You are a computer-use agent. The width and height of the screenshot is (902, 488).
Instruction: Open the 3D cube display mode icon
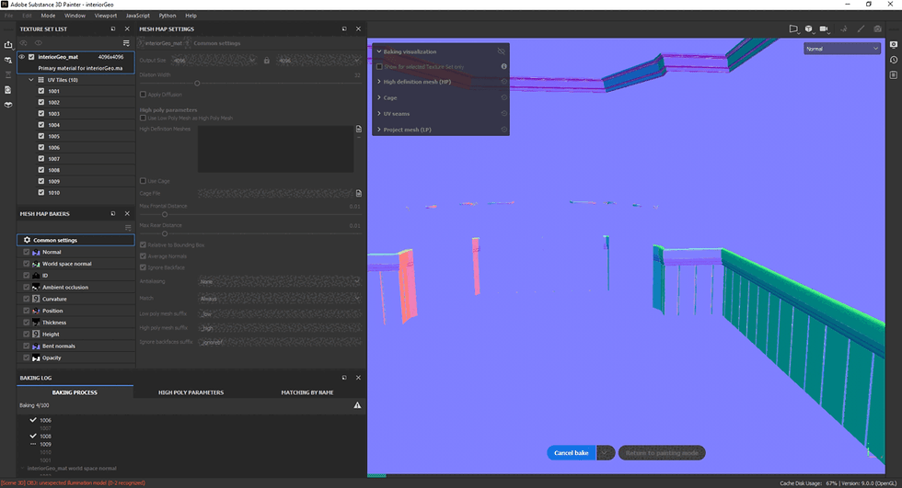pos(809,28)
